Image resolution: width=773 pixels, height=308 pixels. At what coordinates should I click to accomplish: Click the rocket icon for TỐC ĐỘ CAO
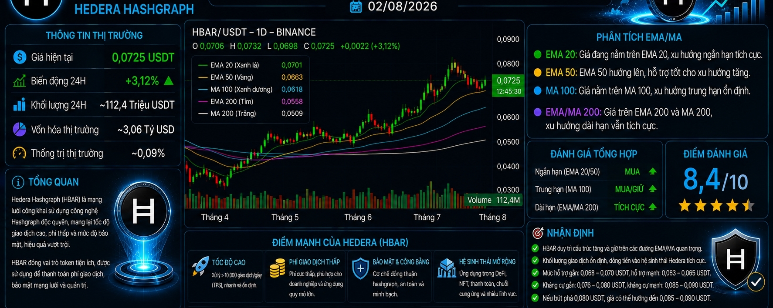point(200,266)
